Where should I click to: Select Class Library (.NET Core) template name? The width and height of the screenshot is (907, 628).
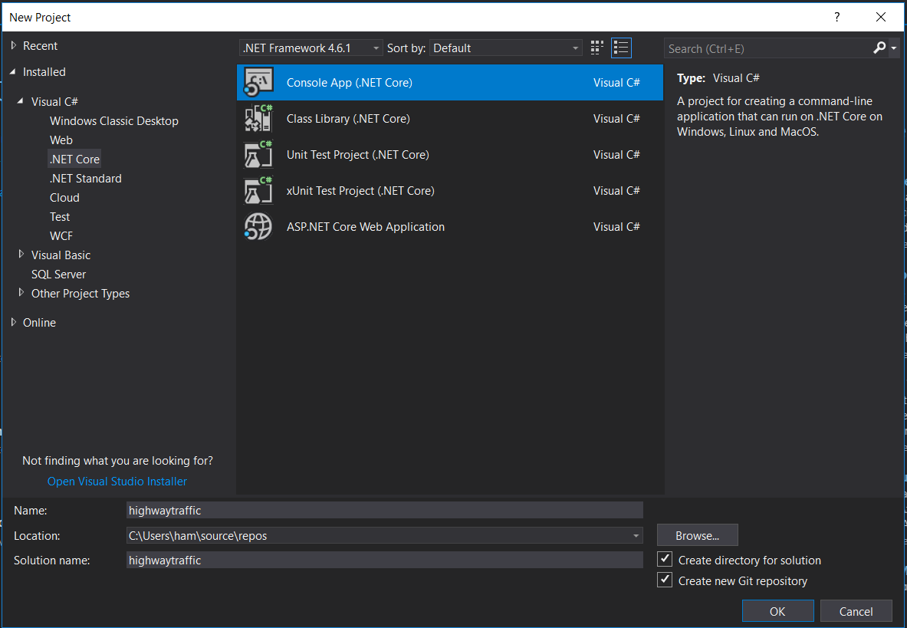pyautogui.click(x=348, y=118)
